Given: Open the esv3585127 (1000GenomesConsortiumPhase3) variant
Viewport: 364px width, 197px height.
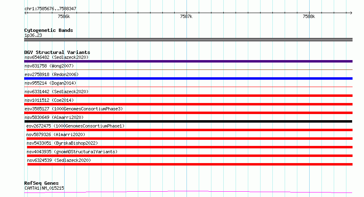Looking at the screenshot, I should [74, 109].
